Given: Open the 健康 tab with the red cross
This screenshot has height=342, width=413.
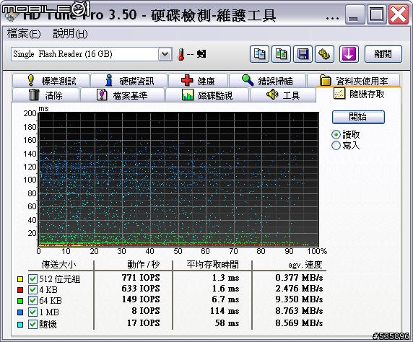Looking at the screenshot, I should (198, 81).
